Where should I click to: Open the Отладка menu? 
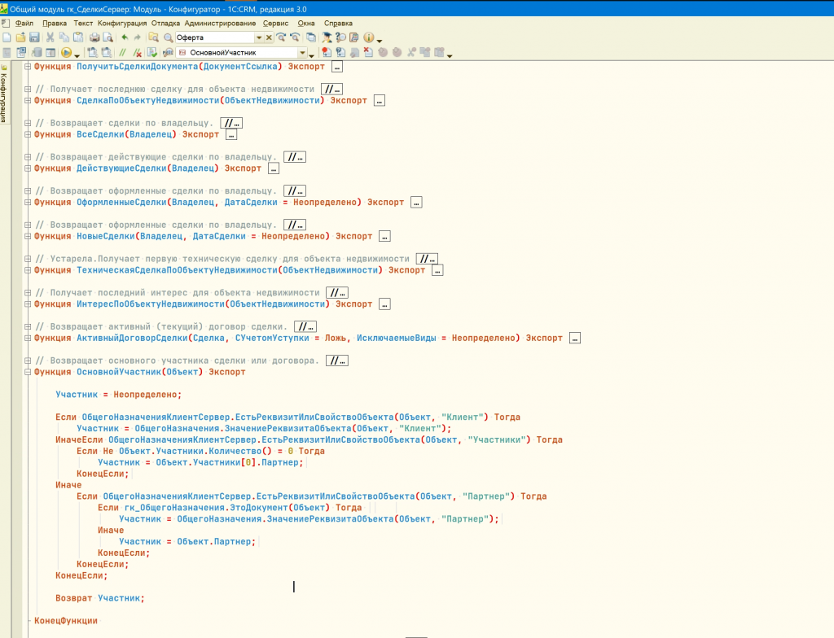[x=165, y=23]
